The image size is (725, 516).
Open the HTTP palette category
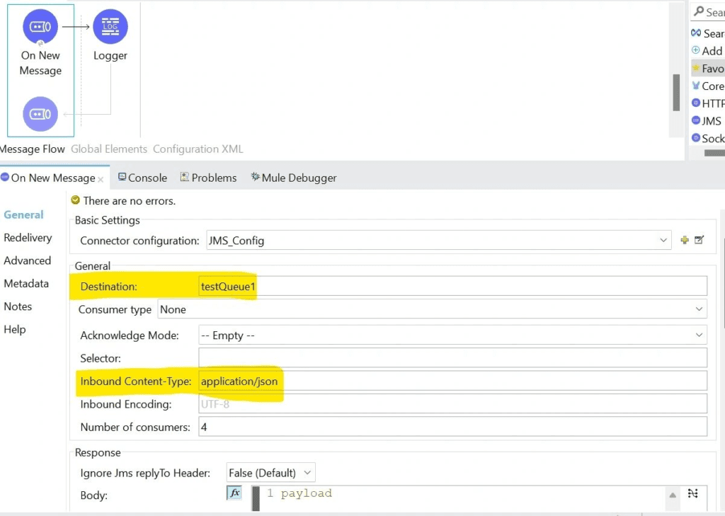(707, 103)
